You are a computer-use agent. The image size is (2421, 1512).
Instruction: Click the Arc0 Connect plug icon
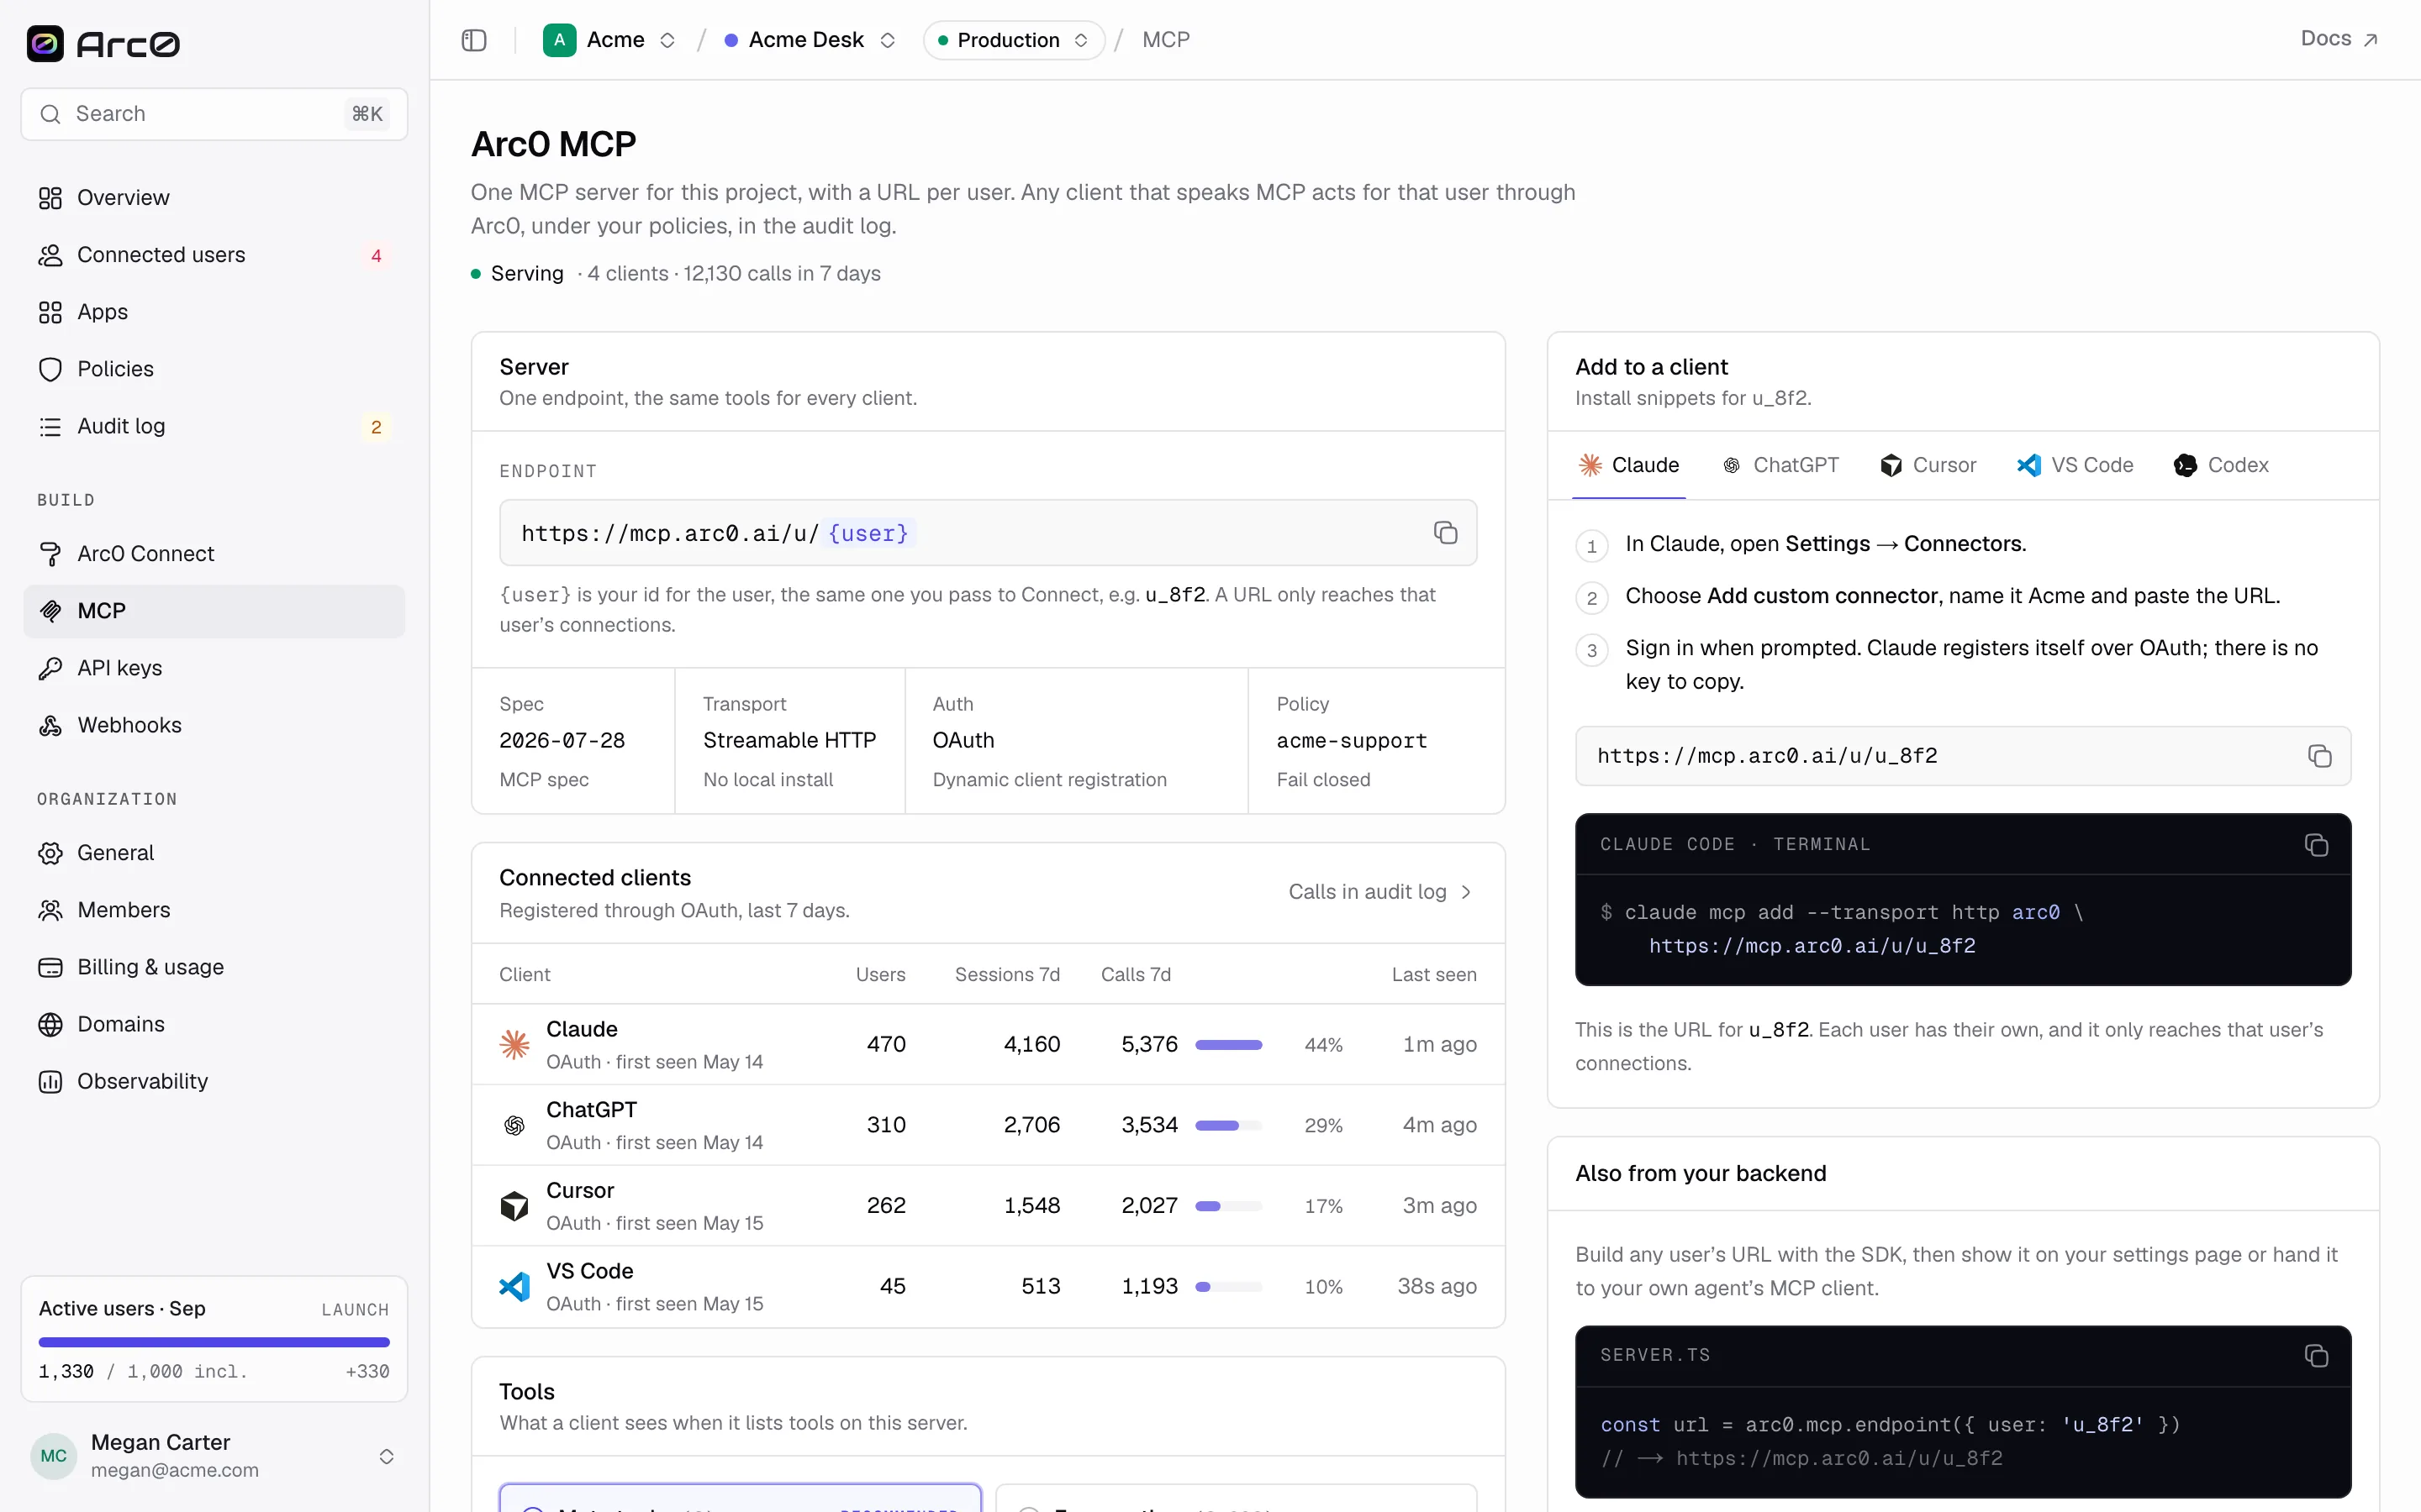pos(50,554)
